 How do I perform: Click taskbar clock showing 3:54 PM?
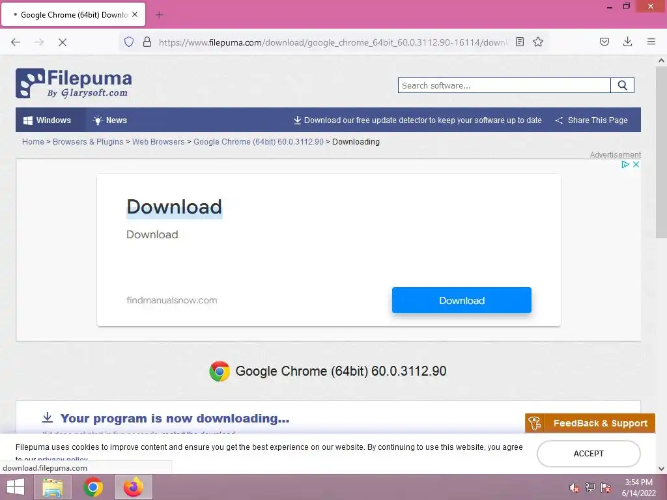tap(639, 488)
